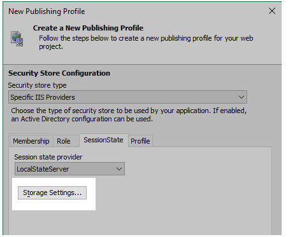Click the Active Directory configuration help text

pyautogui.click(x=82, y=119)
